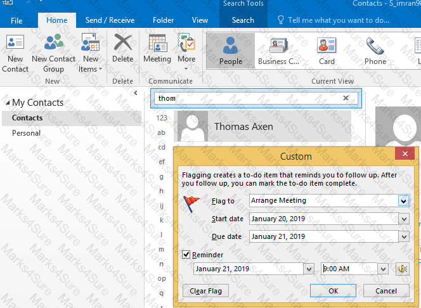Clear the thom search text
This screenshot has width=421, height=308.
pyautogui.click(x=346, y=98)
